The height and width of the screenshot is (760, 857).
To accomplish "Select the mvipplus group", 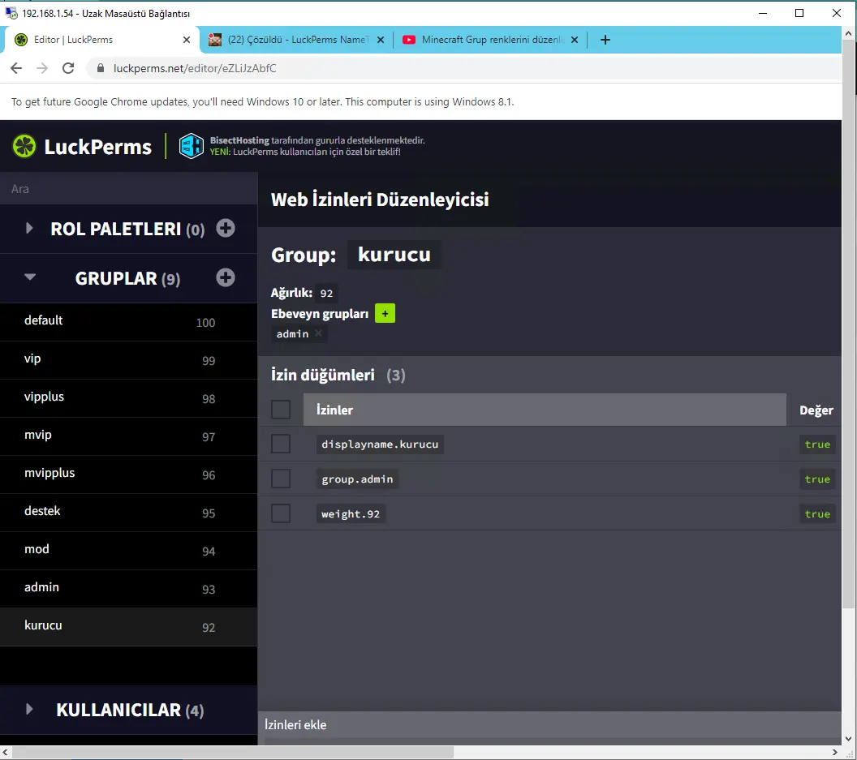I will pyautogui.click(x=128, y=474).
